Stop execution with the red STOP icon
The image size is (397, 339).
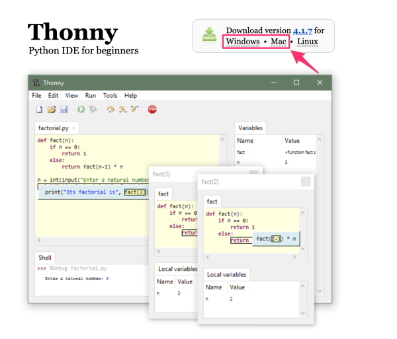click(x=152, y=109)
